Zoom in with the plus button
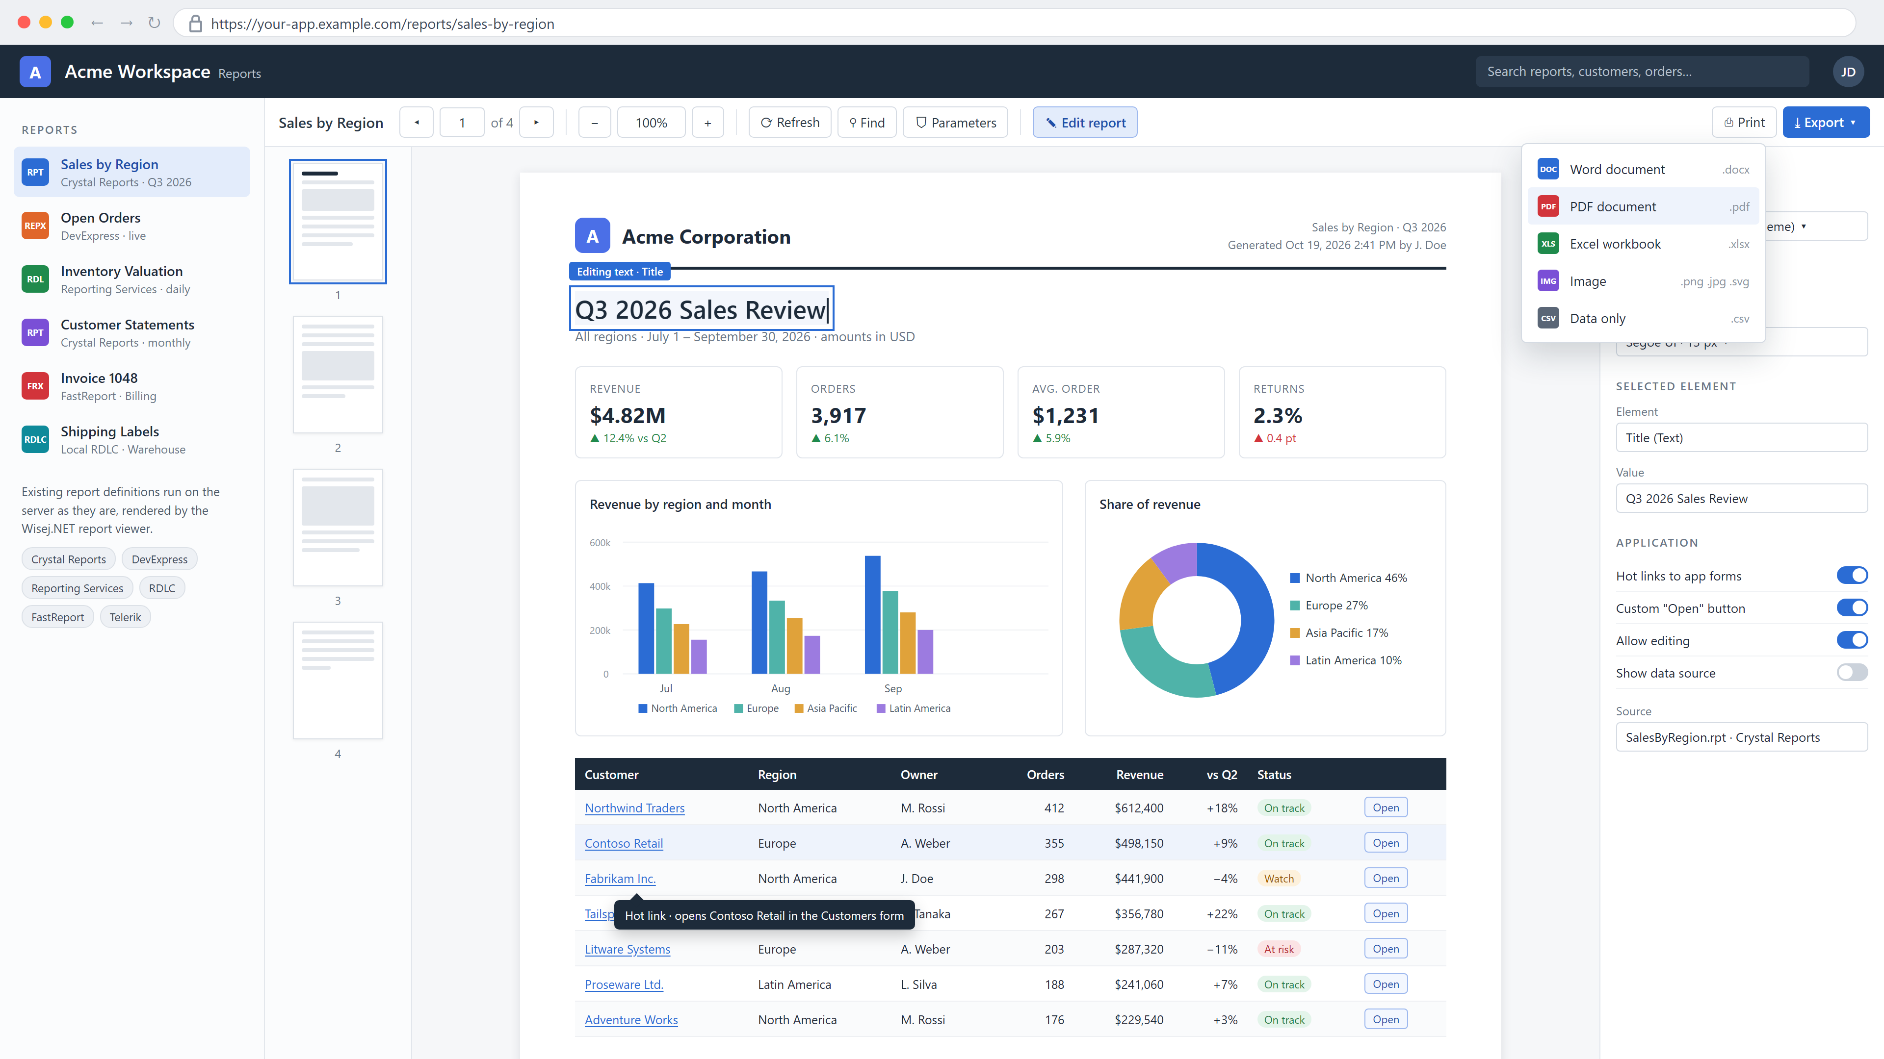The height and width of the screenshot is (1059, 1884). [x=707, y=122]
